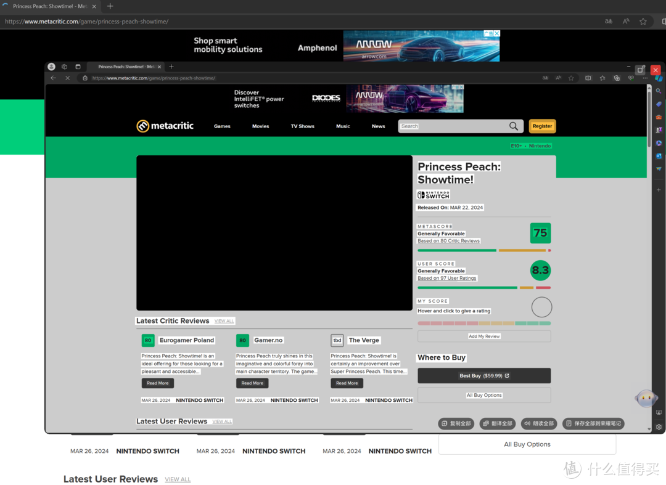Click the My Score rating color bar
The image size is (666, 485).
click(484, 323)
